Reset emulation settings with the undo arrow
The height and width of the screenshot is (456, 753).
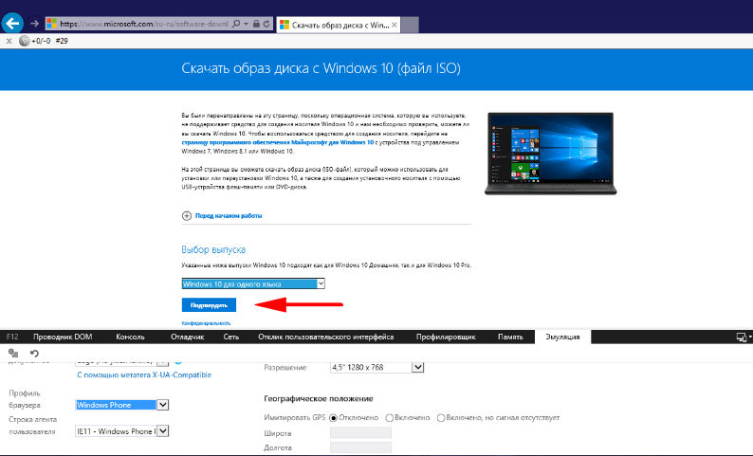pyautogui.click(x=34, y=354)
